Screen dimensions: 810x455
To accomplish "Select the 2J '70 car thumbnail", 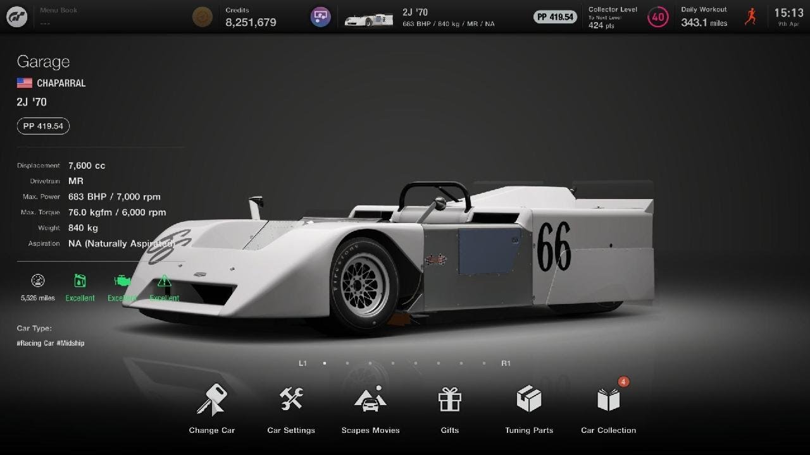I will point(368,19).
